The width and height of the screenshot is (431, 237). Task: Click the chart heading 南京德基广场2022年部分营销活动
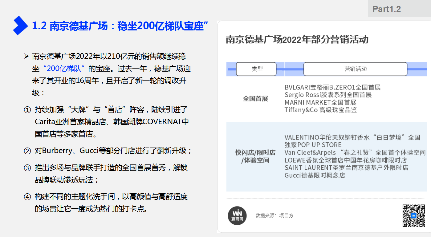click(297, 40)
